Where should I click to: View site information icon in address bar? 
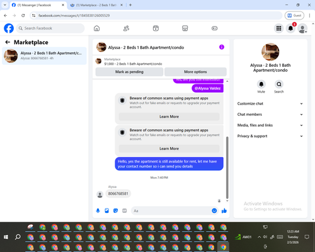(33, 15)
